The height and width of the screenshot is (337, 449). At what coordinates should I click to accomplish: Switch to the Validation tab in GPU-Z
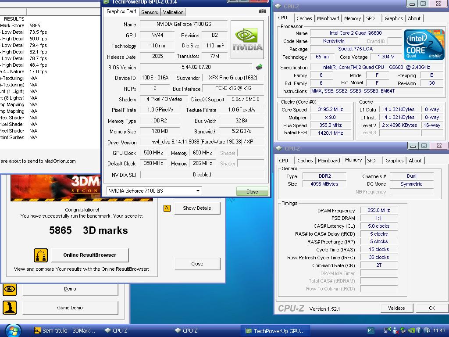(173, 12)
